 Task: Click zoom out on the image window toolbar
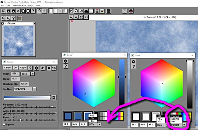click(x=76, y=17)
